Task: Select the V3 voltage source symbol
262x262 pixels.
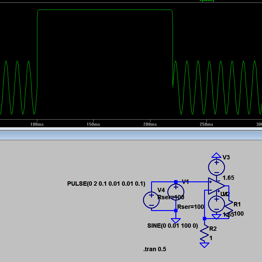Action: click(x=216, y=167)
